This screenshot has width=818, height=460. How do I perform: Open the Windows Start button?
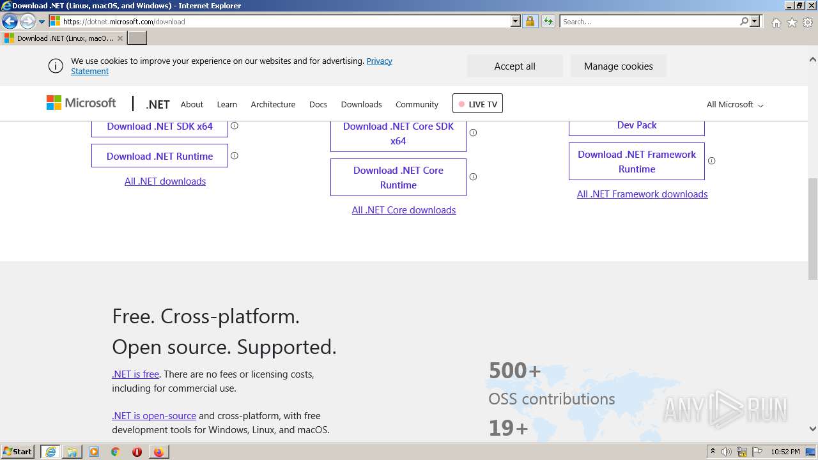point(18,452)
